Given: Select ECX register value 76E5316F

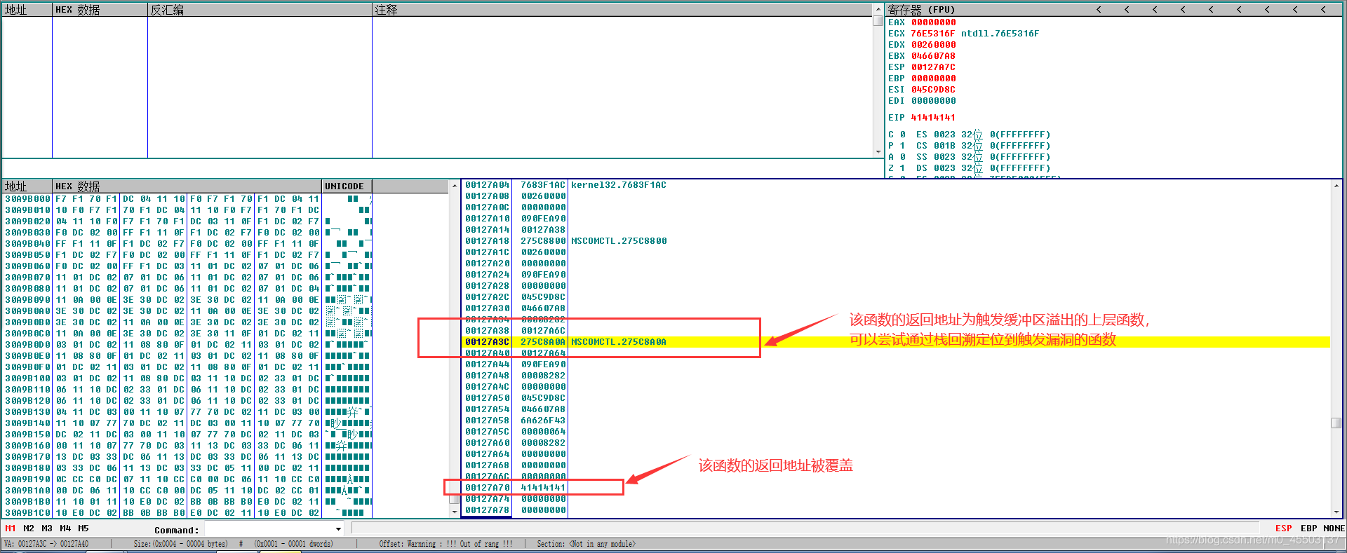Looking at the screenshot, I should [x=933, y=34].
